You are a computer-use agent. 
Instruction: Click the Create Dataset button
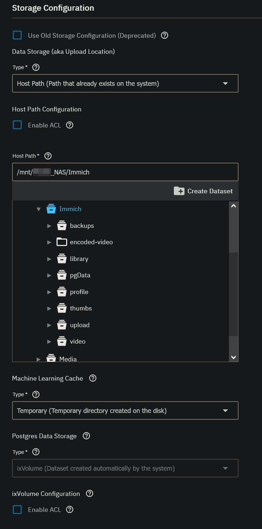coord(203,191)
